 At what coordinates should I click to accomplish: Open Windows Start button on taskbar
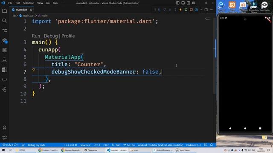pos(3,150)
